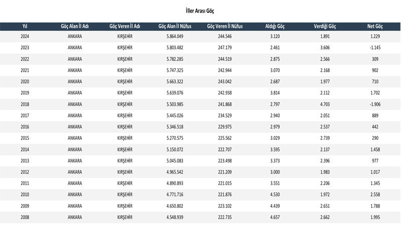Click the "İller Arası Göç" table title
This screenshot has width=401, height=225.
tap(200, 10)
